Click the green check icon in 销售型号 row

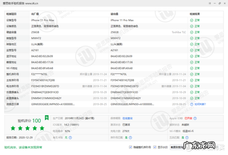pyautogui.click(x=192, y=38)
